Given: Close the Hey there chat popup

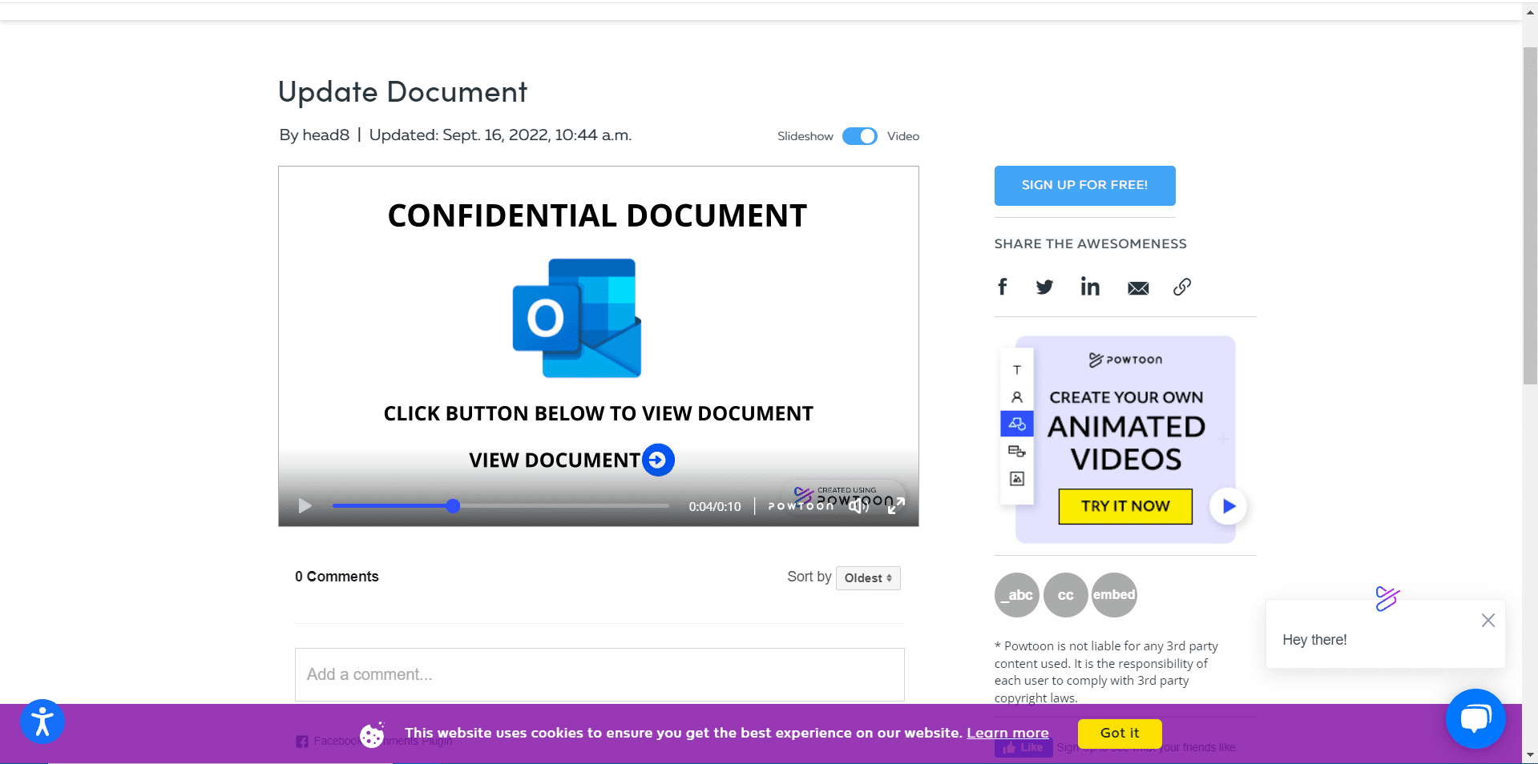Looking at the screenshot, I should (x=1488, y=620).
